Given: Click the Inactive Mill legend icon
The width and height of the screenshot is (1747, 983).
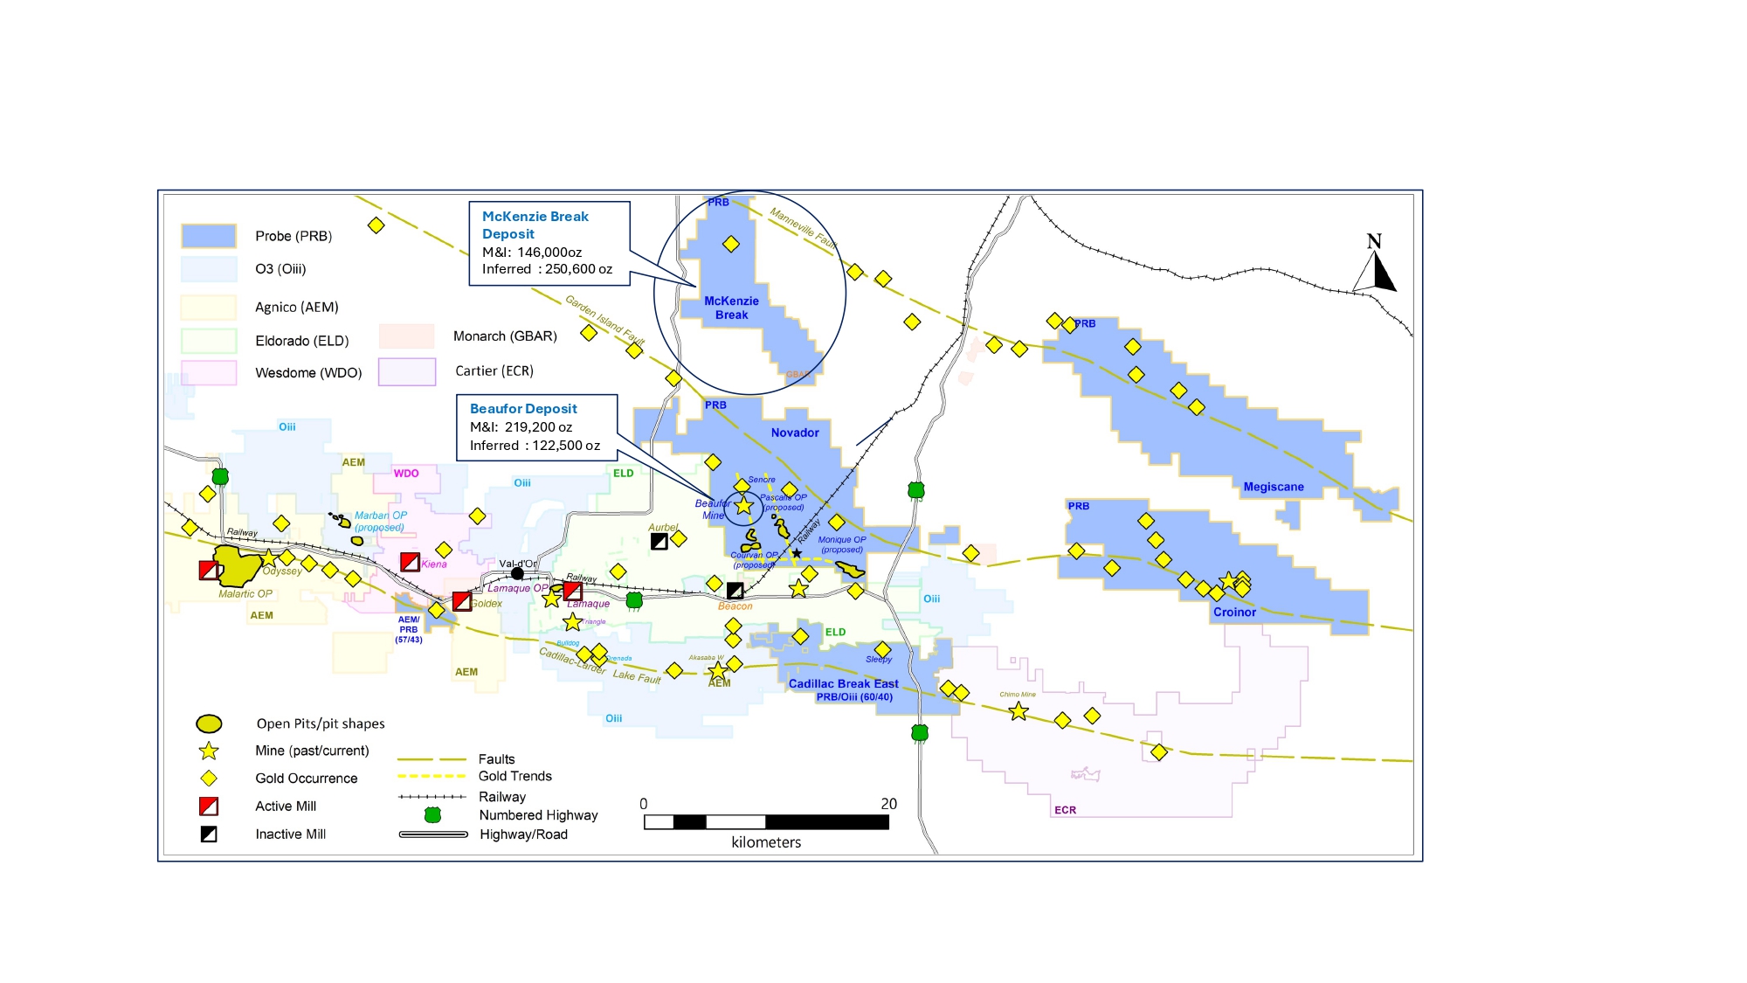Looking at the screenshot, I should tap(209, 834).
